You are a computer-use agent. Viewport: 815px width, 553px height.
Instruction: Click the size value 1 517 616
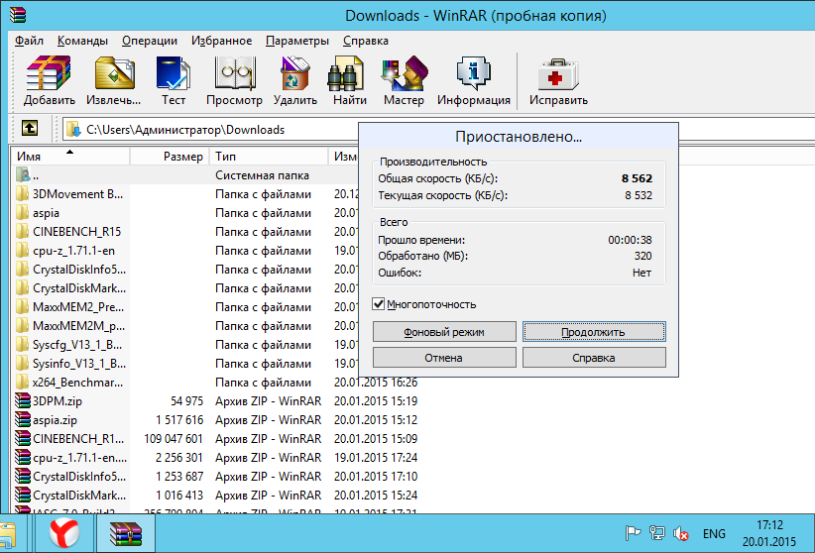pos(179,419)
